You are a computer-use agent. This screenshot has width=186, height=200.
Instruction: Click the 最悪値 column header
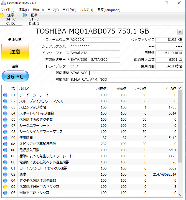pyautogui.click(x=118, y=89)
